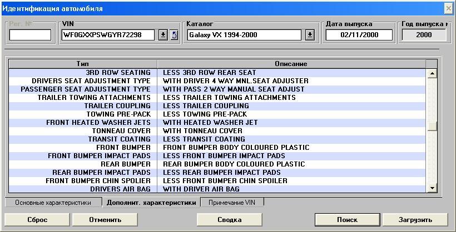Image resolution: width=456 pixels, height=232 pixels.
Task: Open the Примечание VIN tab
Action: coord(232,203)
